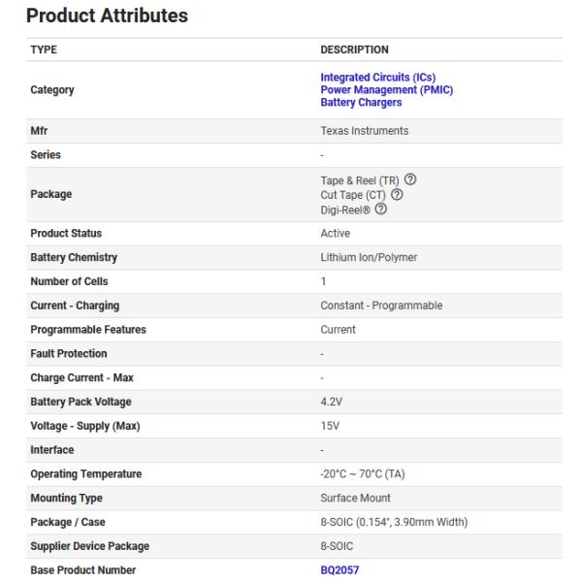582x582 pixels.
Task: Click help icon next to Digi-Reel®
Action: (381, 209)
